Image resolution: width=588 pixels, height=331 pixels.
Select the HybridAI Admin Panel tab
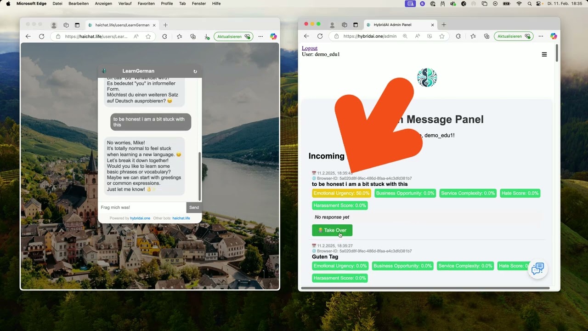tap(400, 25)
